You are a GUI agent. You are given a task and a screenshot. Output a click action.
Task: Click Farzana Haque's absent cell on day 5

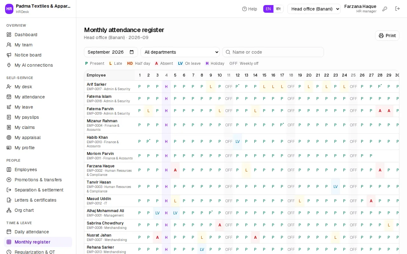(175, 170)
